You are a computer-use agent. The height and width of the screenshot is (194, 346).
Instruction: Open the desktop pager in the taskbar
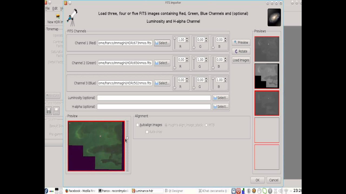[59, 191]
